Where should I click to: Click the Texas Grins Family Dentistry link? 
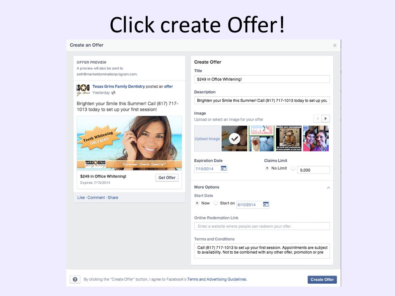[x=118, y=86]
